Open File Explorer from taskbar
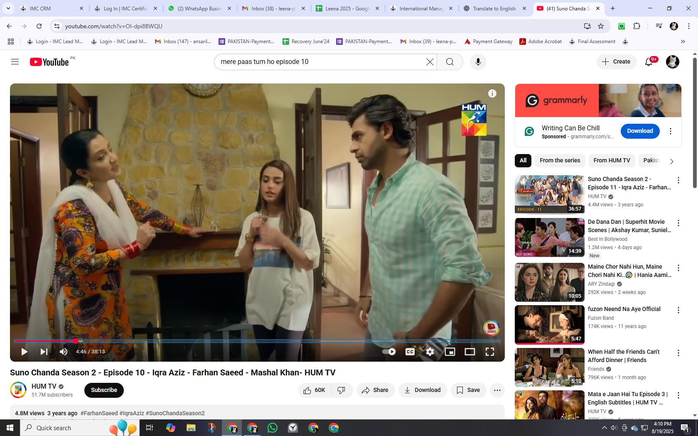The height and width of the screenshot is (436, 698). coord(191,428)
